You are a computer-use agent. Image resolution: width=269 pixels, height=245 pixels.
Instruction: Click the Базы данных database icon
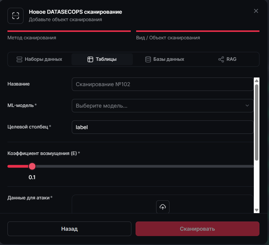point(148,59)
